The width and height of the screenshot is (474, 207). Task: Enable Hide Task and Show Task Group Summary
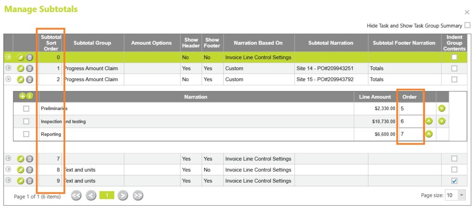[468, 25]
